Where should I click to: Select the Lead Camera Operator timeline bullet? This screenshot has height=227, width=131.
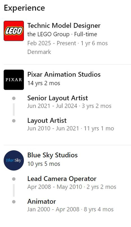[14, 179]
